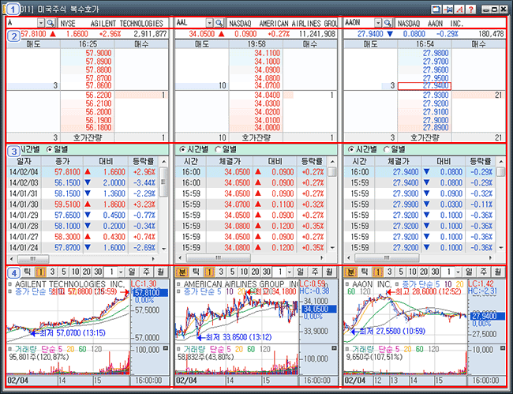Click the pin window icon in title bar
The height and width of the screenshot is (394, 513).
[448, 9]
